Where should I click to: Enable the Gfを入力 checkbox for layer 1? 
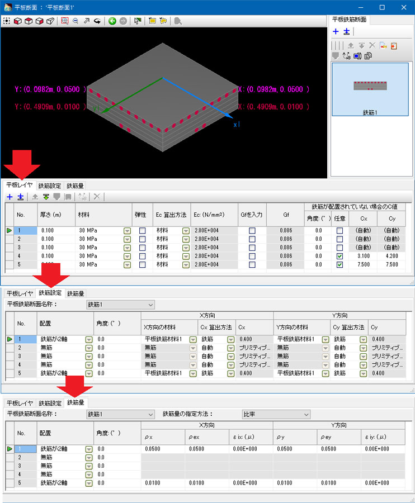pyautogui.click(x=252, y=231)
